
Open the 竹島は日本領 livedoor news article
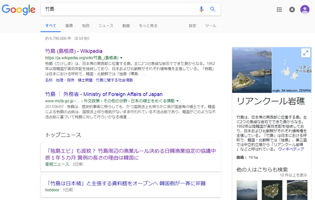[125, 183]
